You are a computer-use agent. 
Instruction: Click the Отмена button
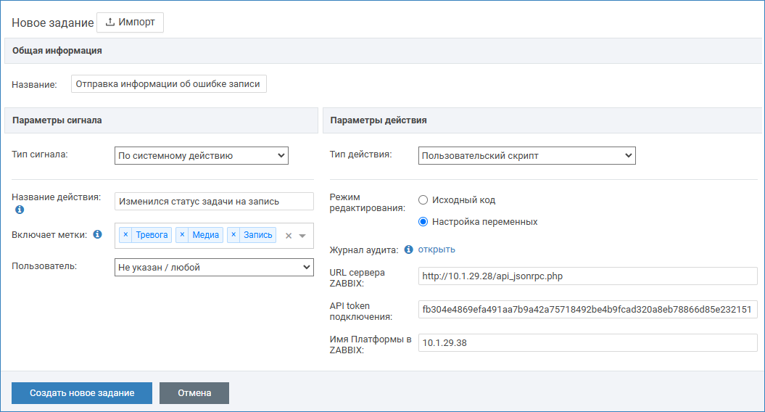point(194,393)
